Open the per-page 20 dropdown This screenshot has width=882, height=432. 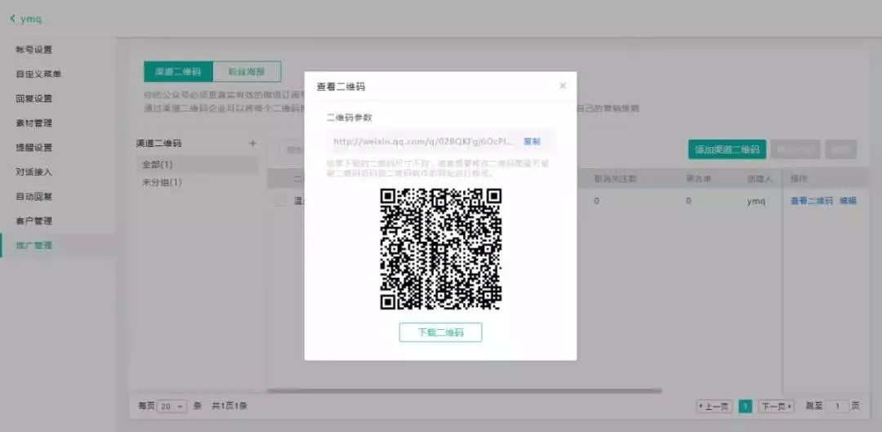click(171, 406)
